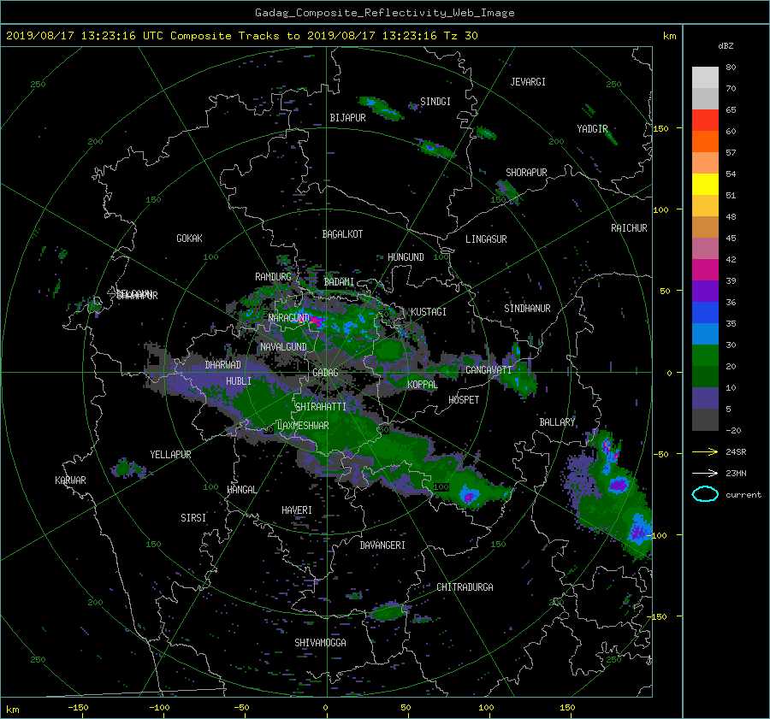
Task: Click the RAICHUR city label
Action: (x=629, y=228)
